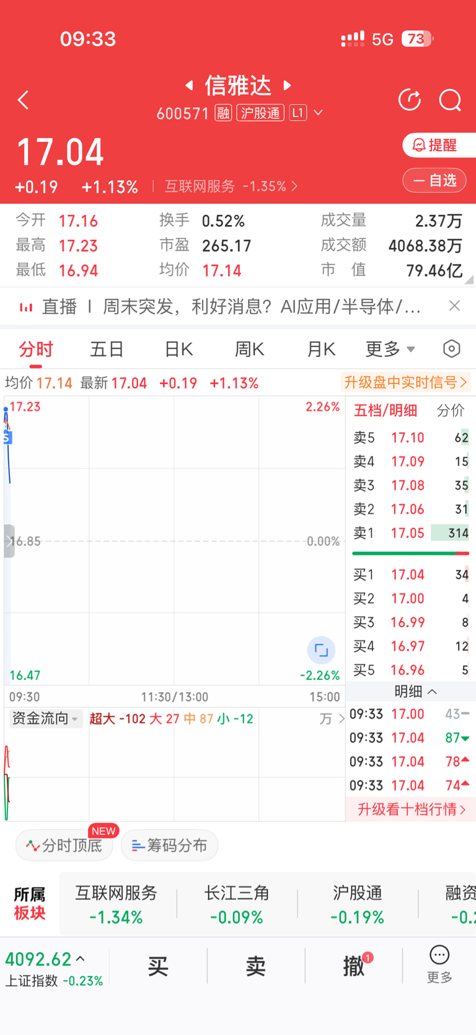Tap the 成交额 4068.38万 value
This screenshot has height=1035, width=476.
pos(425,246)
